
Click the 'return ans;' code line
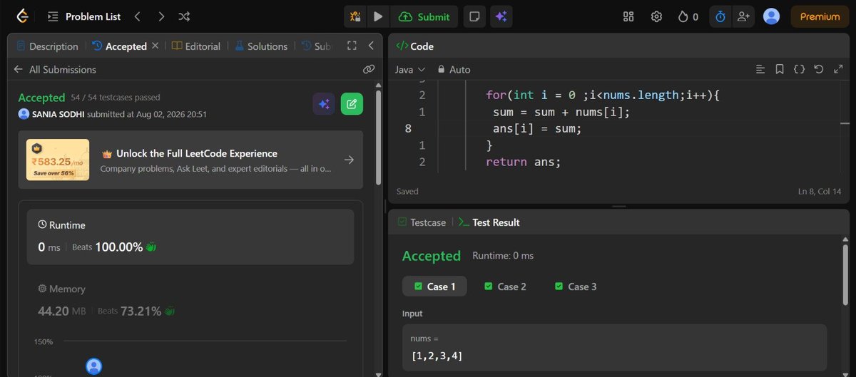[524, 162]
